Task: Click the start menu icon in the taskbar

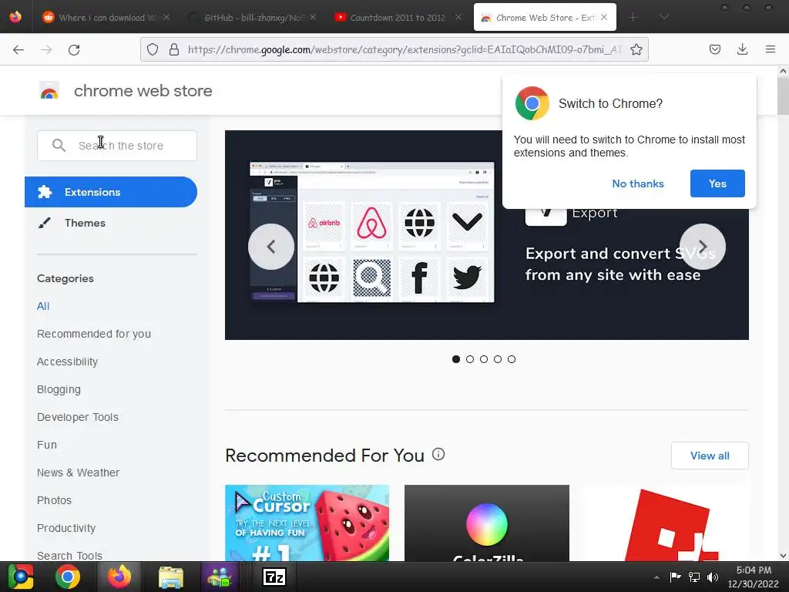Action: (21, 577)
